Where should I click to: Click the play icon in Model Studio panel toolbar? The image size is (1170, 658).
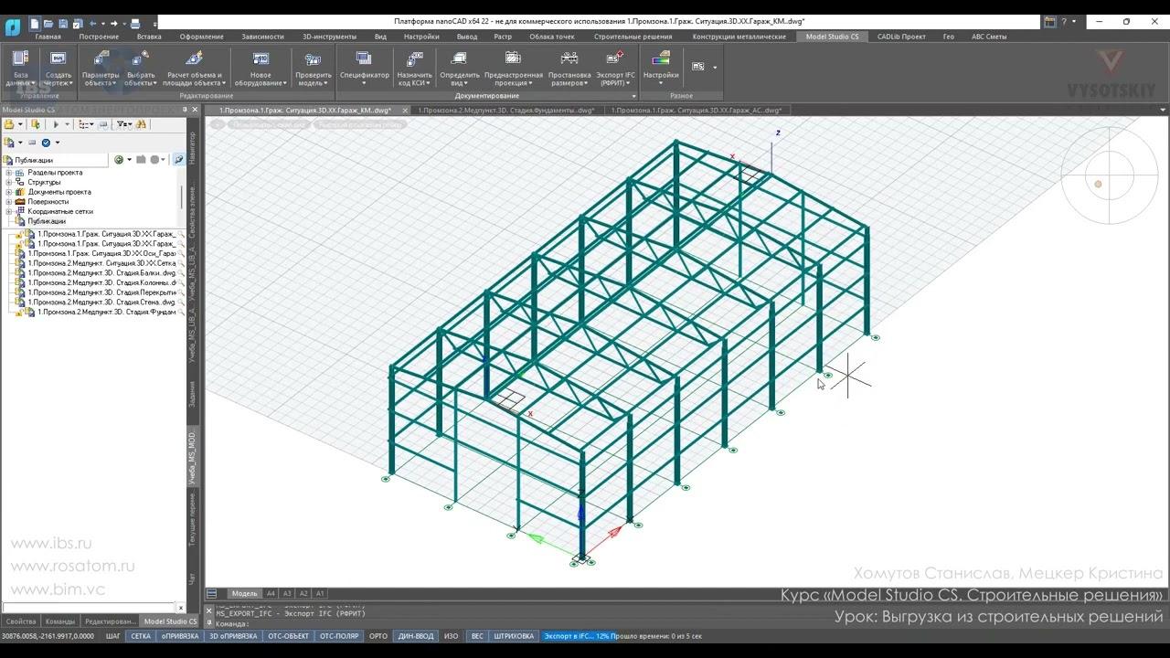(x=56, y=124)
